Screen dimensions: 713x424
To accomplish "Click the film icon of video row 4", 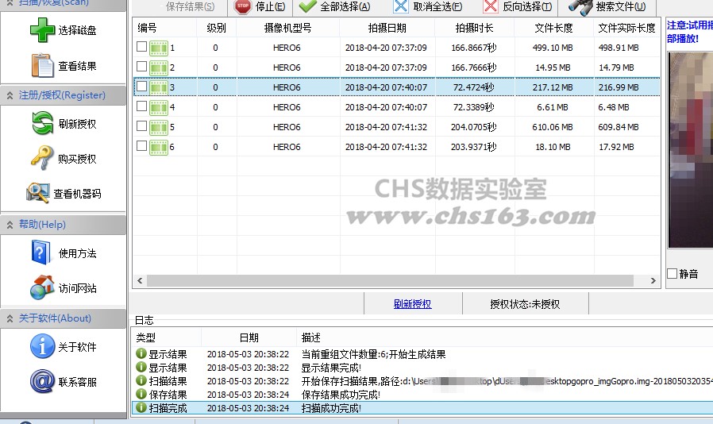I will coord(159,107).
